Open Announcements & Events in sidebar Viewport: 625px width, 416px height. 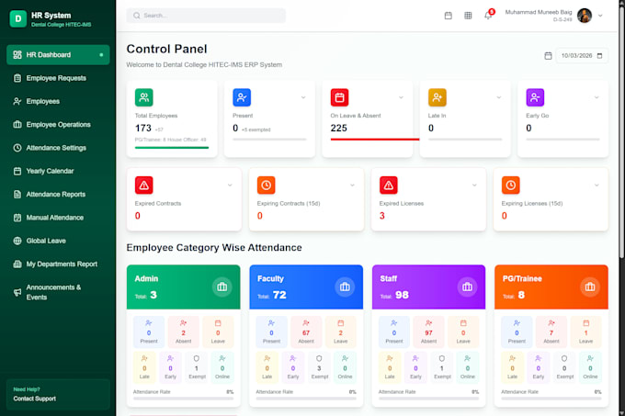tap(58, 292)
